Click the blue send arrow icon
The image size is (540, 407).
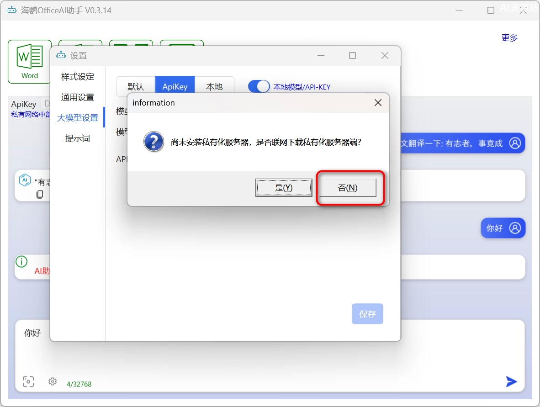[x=511, y=381]
